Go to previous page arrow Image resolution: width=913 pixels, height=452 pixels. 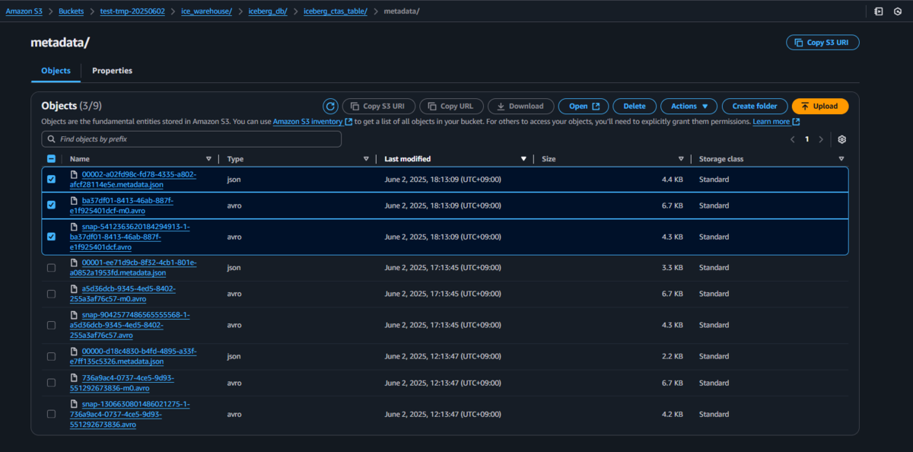[x=792, y=139]
